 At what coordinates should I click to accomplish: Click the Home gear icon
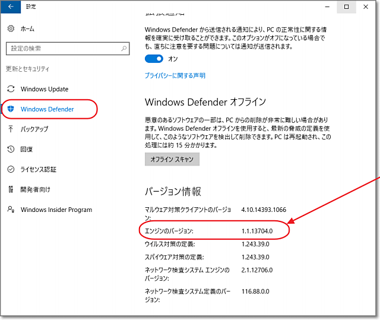(11, 28)
